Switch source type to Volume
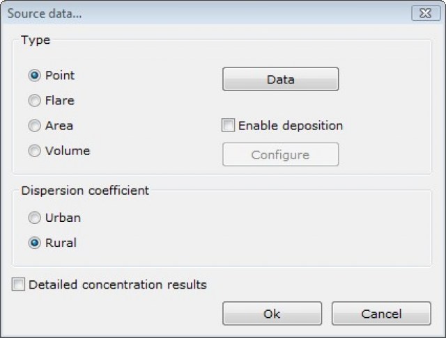 (x=34, y=151)
